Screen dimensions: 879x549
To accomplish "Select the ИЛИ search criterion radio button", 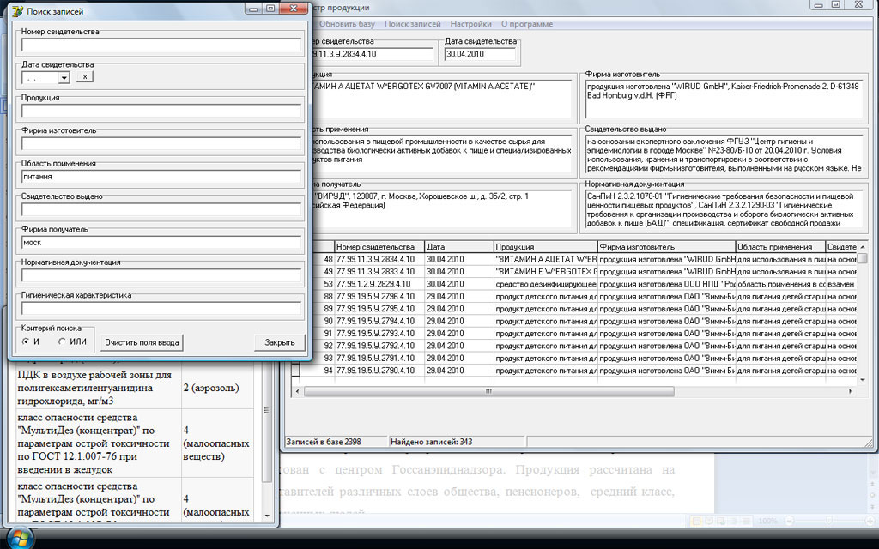I will tap(63, 342).
